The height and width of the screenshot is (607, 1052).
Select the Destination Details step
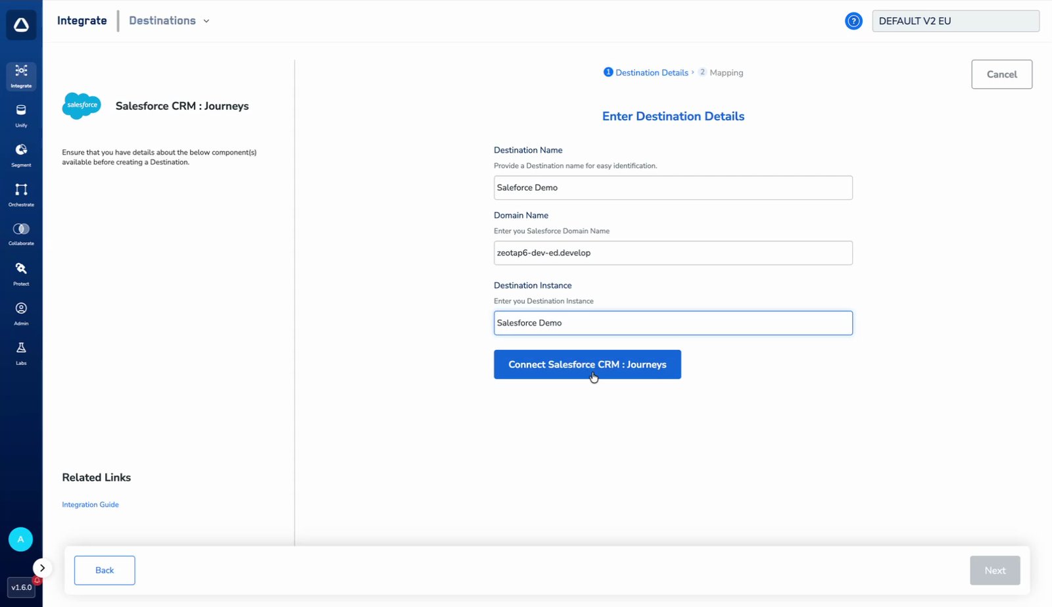pos(646,72)
